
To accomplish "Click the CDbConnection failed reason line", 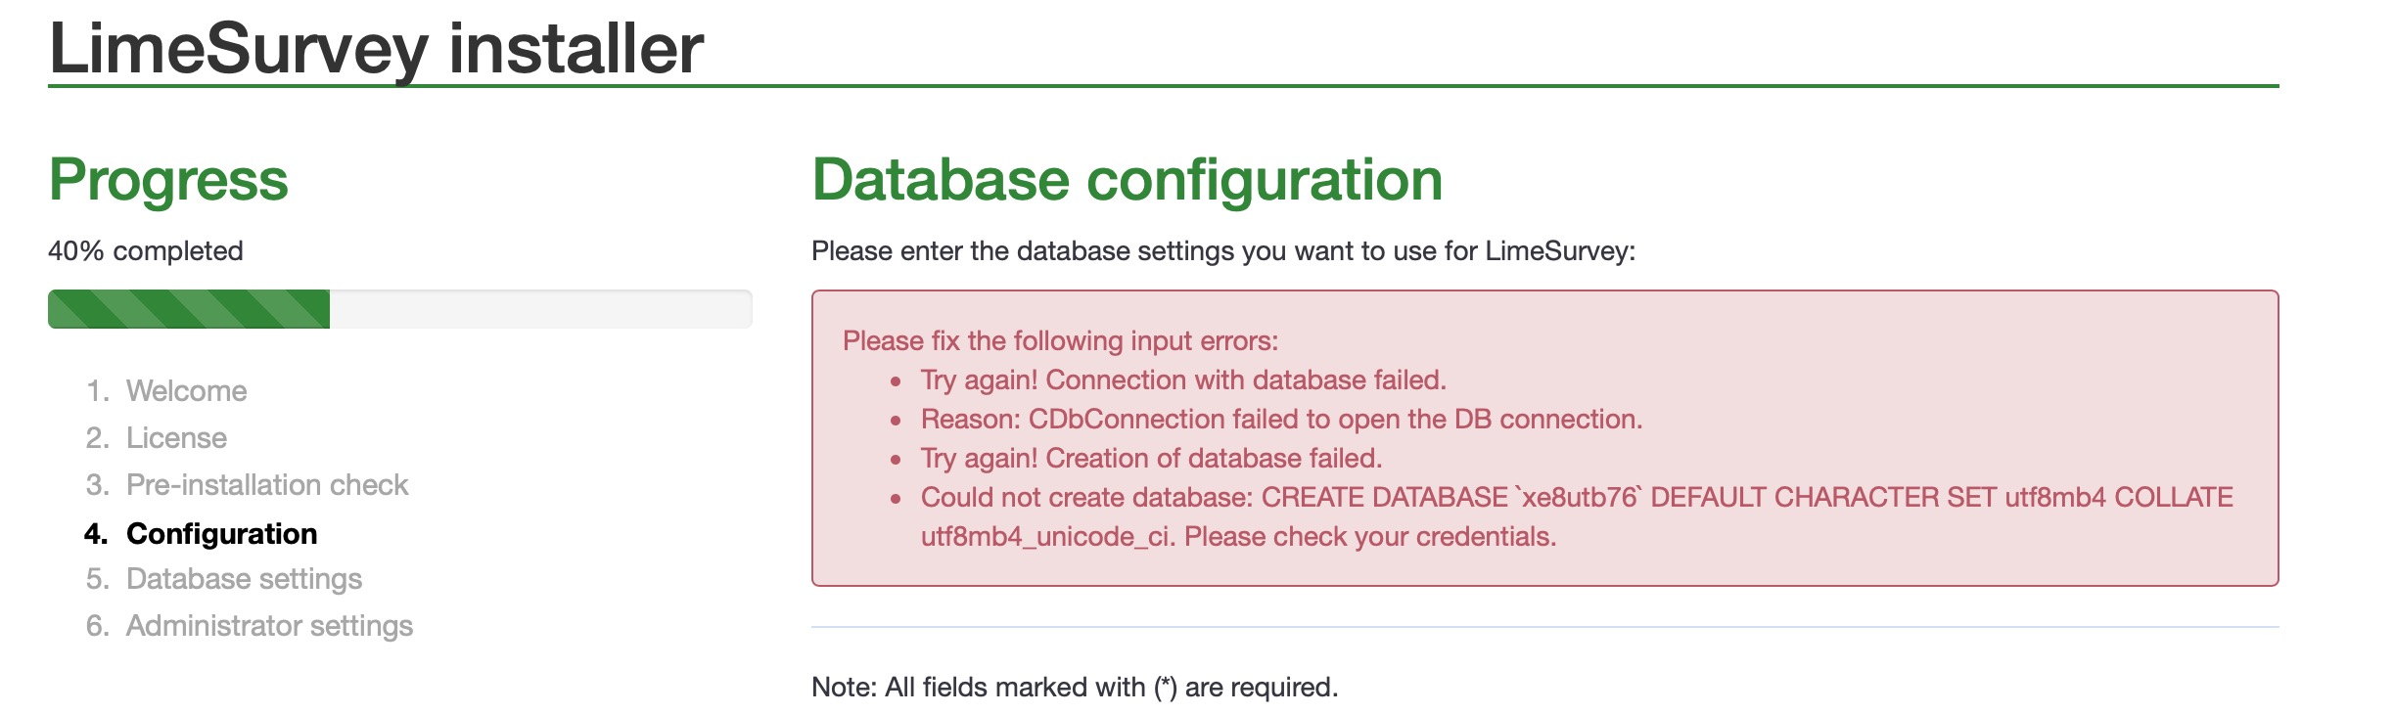I will click(x=1280, y=419).
